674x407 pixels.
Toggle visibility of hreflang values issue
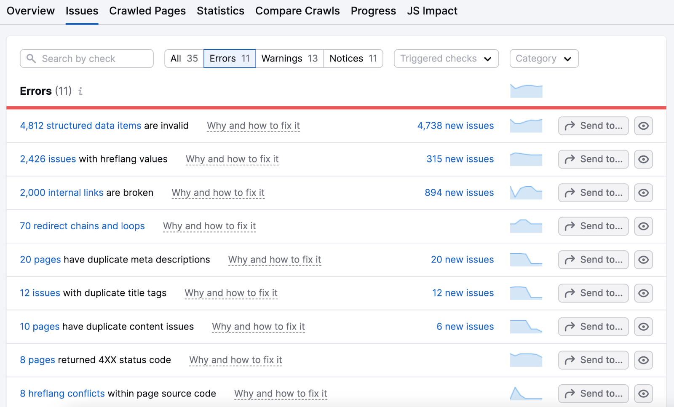pos(643,159)
